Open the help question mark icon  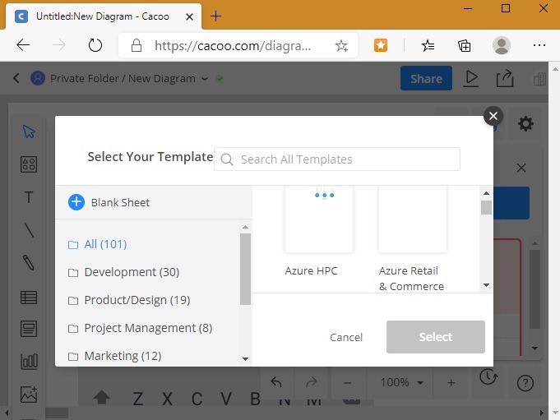pyautogui.click(x=525, y=383)
